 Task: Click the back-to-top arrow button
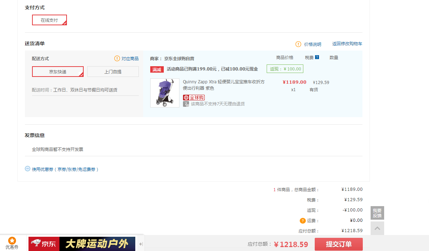[377, 228]
